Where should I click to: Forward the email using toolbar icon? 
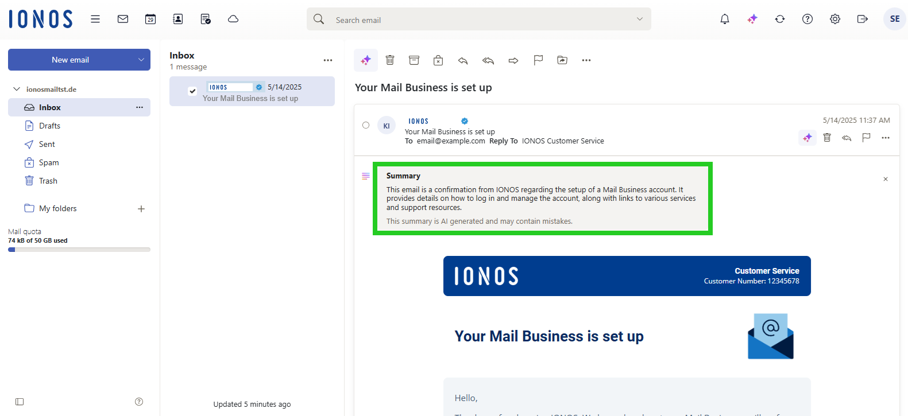(513, 60)
